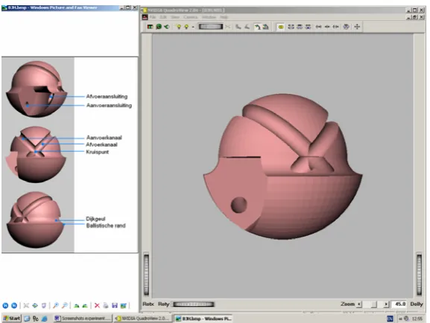Click the 'Afvoerkanaal' label in the picture
The width and height of the screenshot is (430, 323).
[101, 144]
